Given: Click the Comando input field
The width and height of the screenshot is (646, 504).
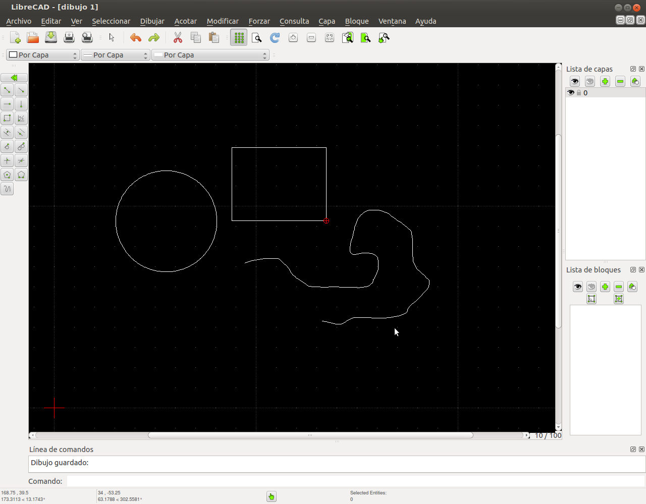Looking at the screenshot, I should (356, 481).
